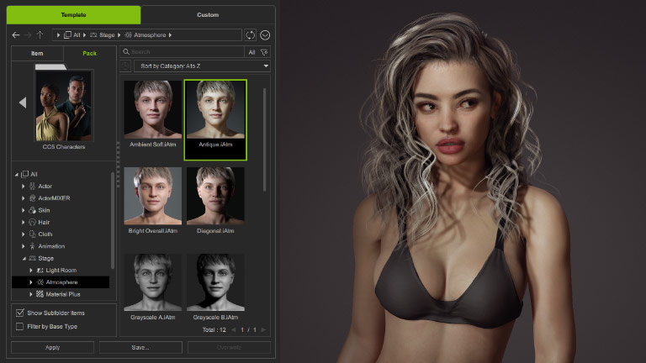Expand the ActorMIXER tree node
The image size is (646, 363).
click(23, 198)
